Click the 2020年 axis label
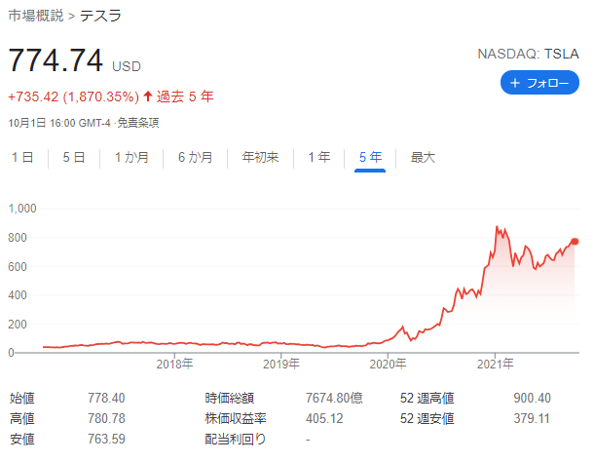Image resolution: width=594 pixels, height=462 pixels. [x=388, y=365]
